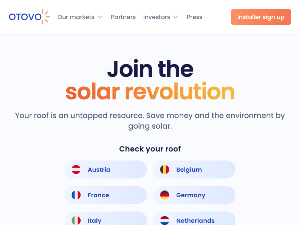This screenshot has width=300, height=225.
Task: Click the Otovo sunburst symbol
Action: (x=46, y=17)
